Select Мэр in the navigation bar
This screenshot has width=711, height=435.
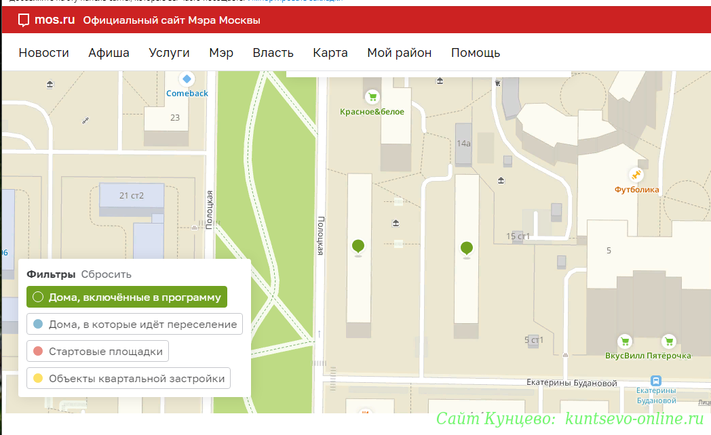pos(221,53)
